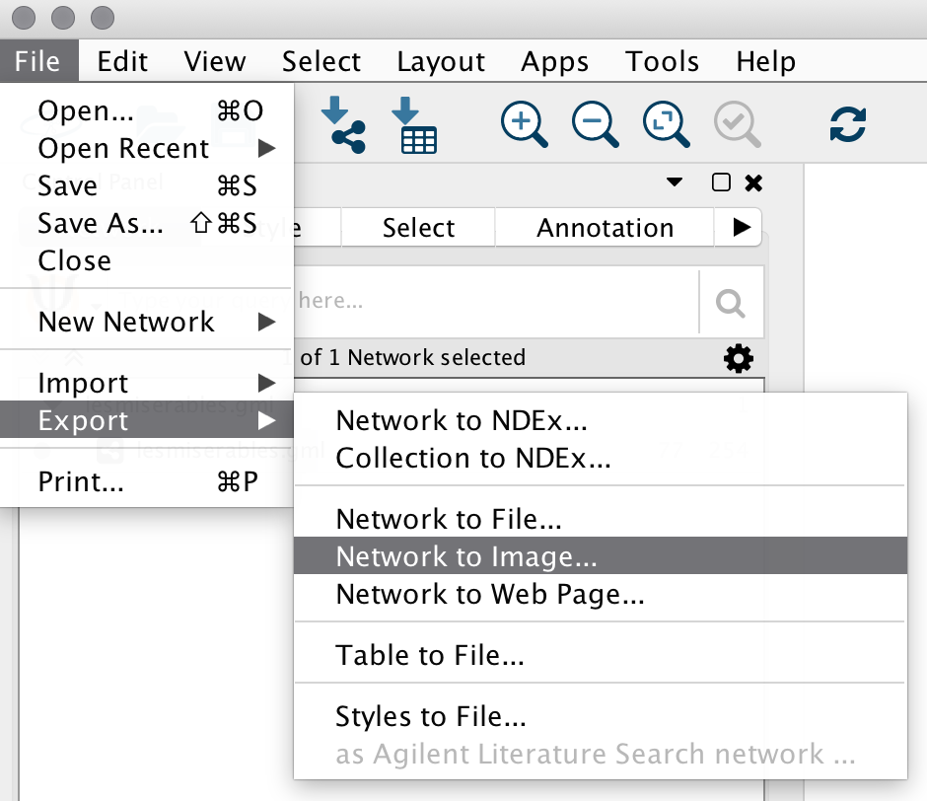Select Network to NDEx... export option
The height and width of the screenshot is (801, 927).
[601, 420]
